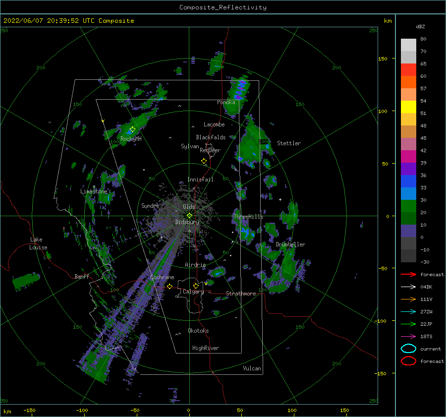This screenshot has width=446, height=417.
Task: Click the magenta 39 dBZ color swatch
Action: [x=408, y=157]
